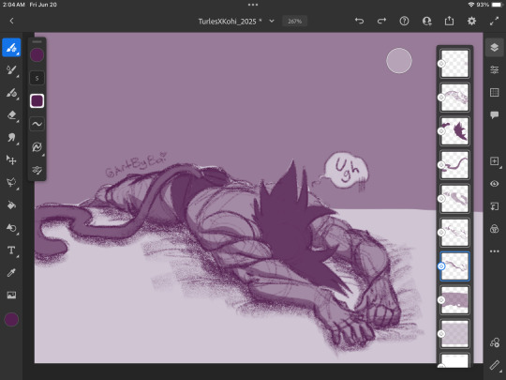Select the Smudge tool
The image size is (506, 380).
(11, 138)
